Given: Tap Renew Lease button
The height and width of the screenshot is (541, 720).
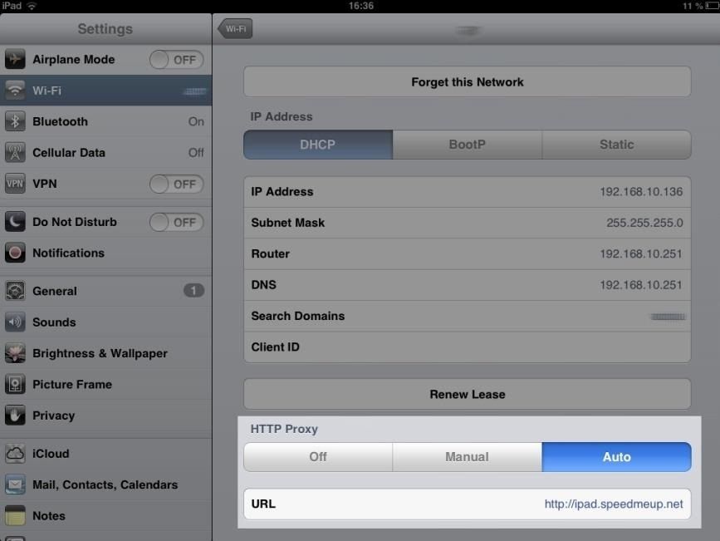Looking at the screenshot, I should pyautogui.click(x=467, y=394).
